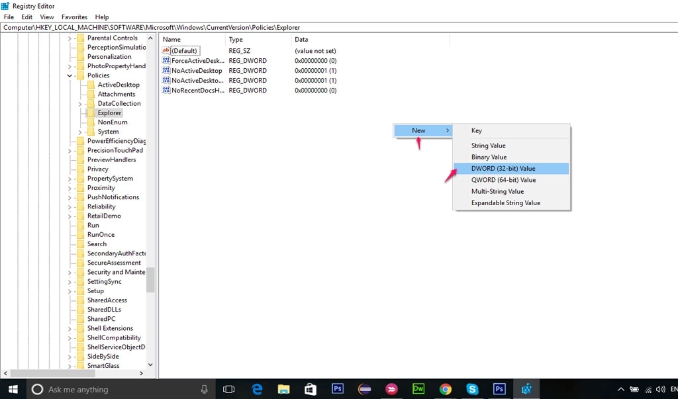Choose DWORD (32-bit) Value from submenu
678x399 pixels.
[503, 169]
